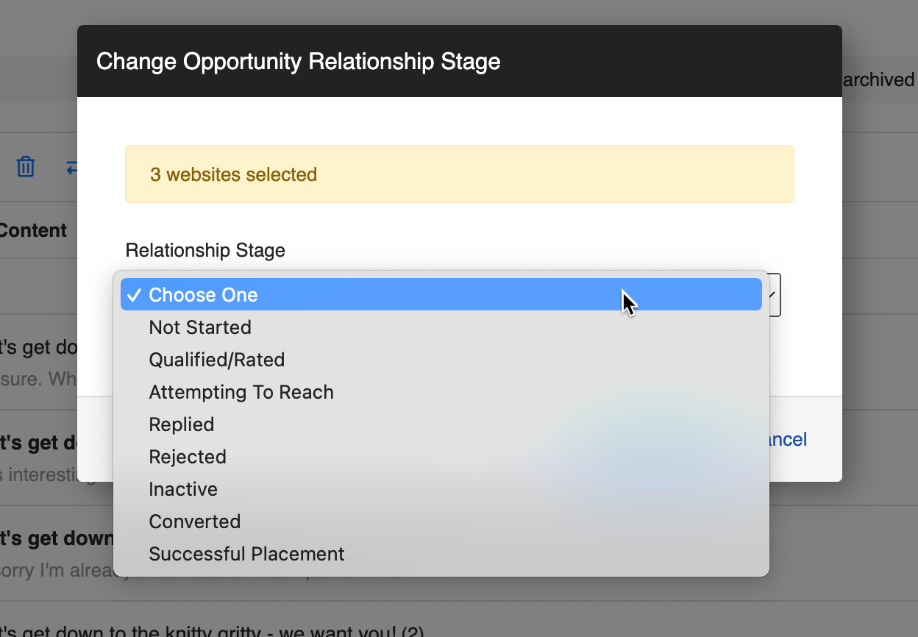Pick "Converted" as the relationship stage
The image size is (918, 637).
click(195, 522)
